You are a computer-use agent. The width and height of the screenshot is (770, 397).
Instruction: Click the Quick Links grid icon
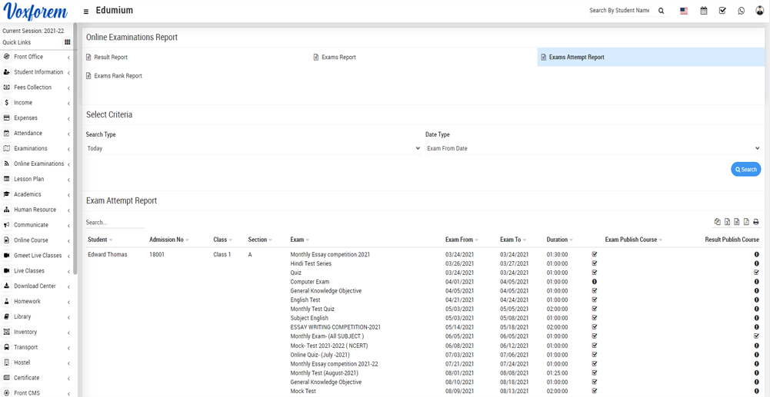[68, 42]
